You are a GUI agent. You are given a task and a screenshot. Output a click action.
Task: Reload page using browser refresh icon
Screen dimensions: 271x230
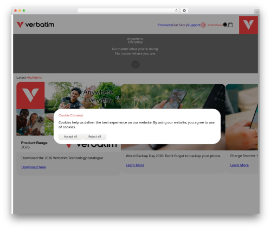pos(176,11)
